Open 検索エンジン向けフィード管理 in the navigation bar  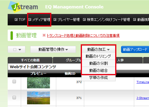106,20
